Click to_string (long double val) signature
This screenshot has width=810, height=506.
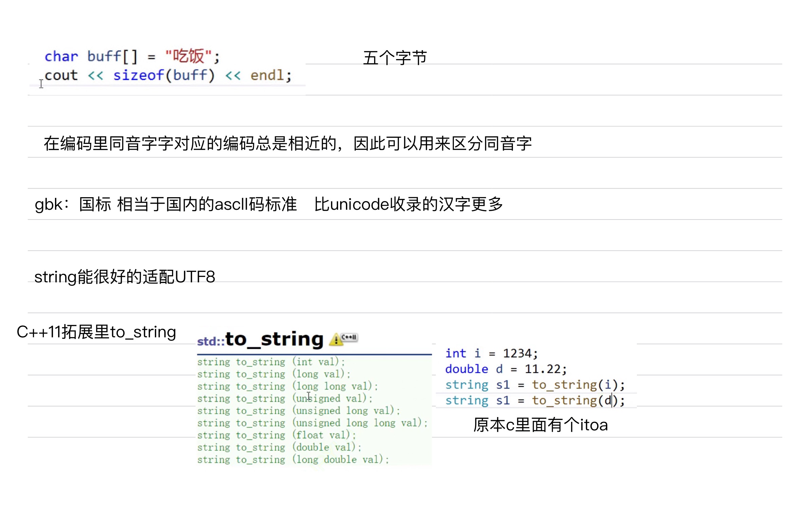(x=293, y=460)
